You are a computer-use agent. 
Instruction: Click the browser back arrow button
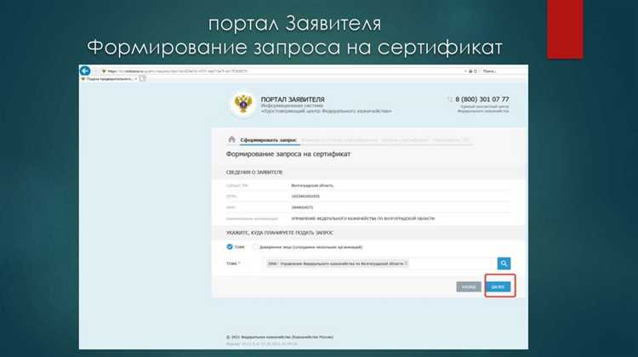pyautogui.click(x=85, y=71)
